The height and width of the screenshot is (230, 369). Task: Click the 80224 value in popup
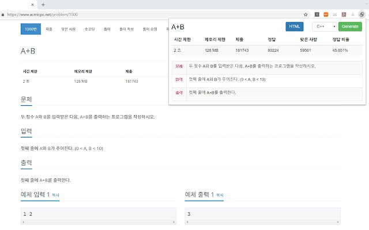(x=273, y=50)
